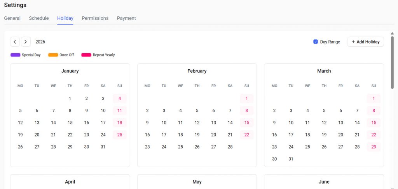The image size is (398, 189).
Task: Click the 2026 year label
Action: point(40,42)
